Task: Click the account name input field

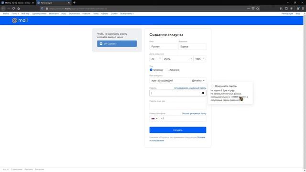Action: 170,81
